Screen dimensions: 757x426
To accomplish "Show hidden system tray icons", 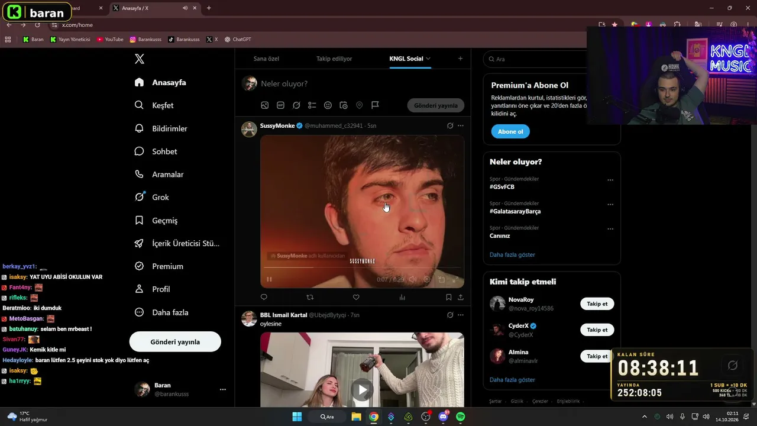I will 645,417.
